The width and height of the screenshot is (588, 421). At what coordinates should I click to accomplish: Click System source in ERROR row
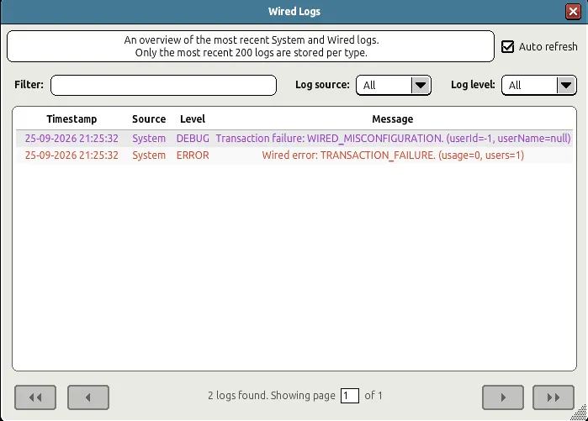coord(149,155)
